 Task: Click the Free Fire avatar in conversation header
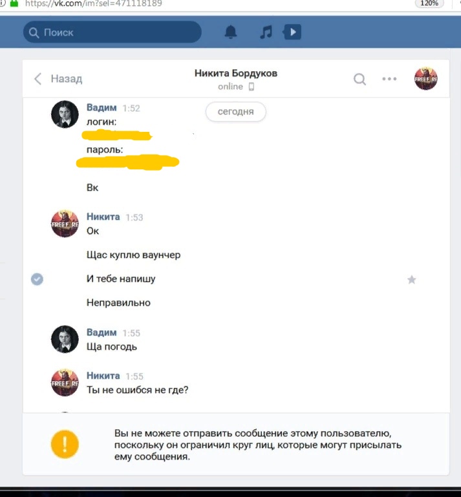pyautogui.click(x=426, y=79)
